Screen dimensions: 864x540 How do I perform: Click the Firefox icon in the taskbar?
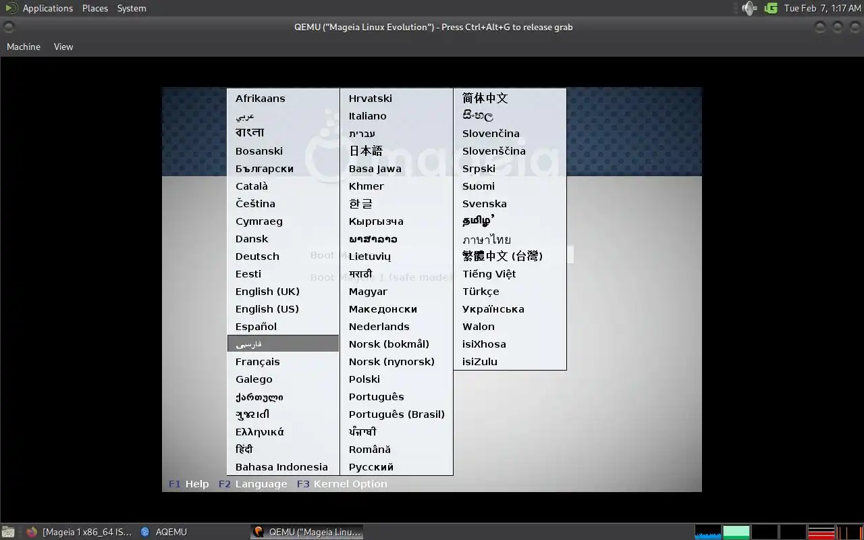pyautogui.click(x=31, y=532)
